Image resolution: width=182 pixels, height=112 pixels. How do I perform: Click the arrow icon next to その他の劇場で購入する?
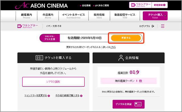click(x=81, y=96)
